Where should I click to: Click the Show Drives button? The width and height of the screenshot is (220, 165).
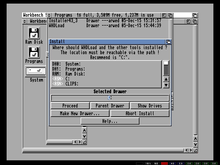coord(150,106)
